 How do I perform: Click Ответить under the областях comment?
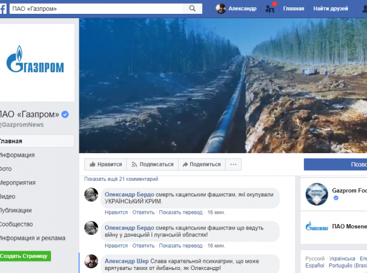point(143,245)
